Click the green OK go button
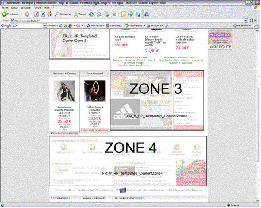The height and width of the screenshot is (208, 261). click(x=252, y=21)
